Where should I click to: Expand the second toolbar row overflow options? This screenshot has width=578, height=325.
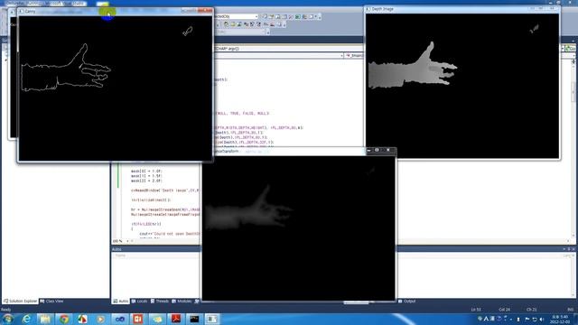point(284,24)
